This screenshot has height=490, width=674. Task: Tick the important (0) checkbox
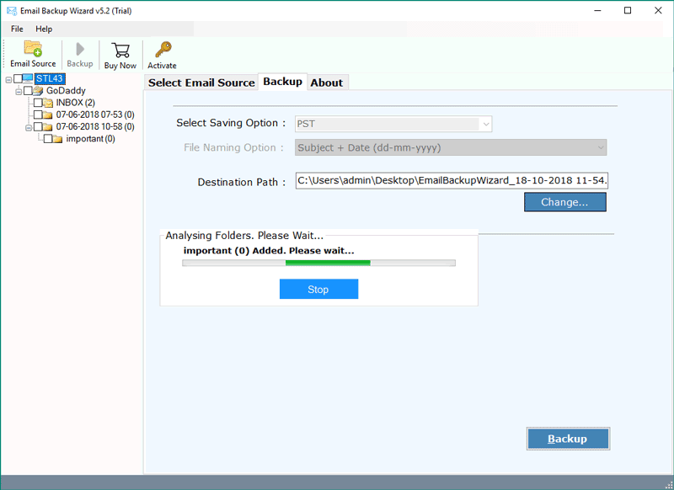point(48,139)
